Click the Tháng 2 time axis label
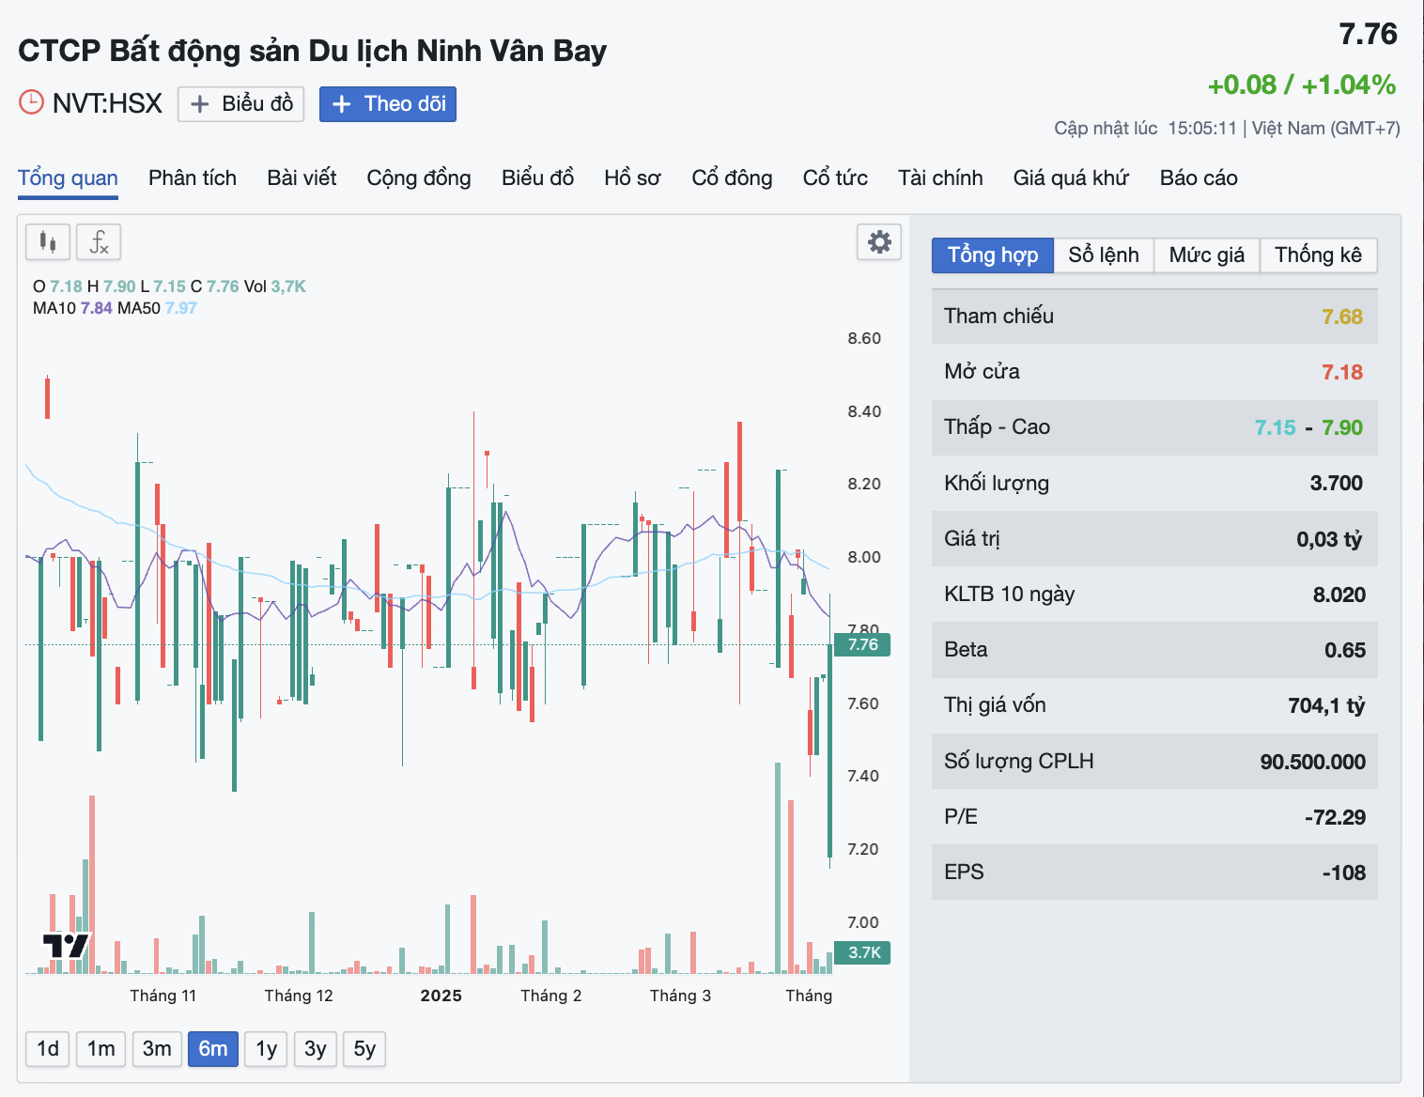 [x=551, y=996]
